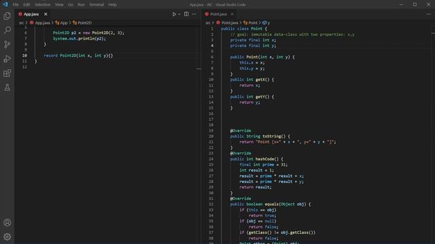Click the App class breadcrumb

click(x=61, y=23)
